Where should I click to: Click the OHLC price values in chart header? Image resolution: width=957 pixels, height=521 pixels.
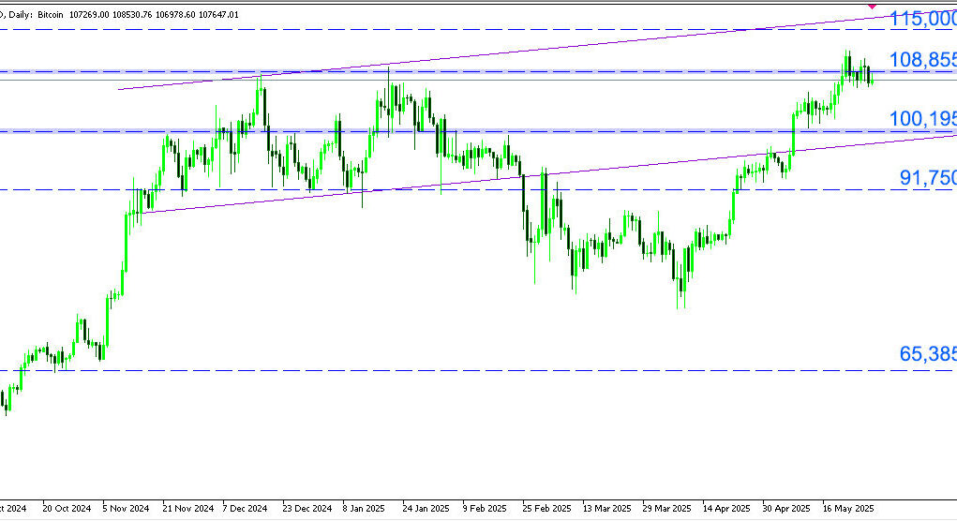click(155, 14)
